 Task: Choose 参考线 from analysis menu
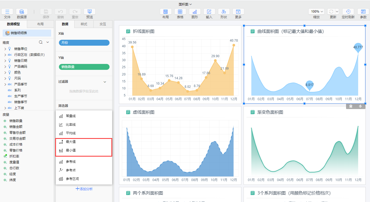coord(84,162)
